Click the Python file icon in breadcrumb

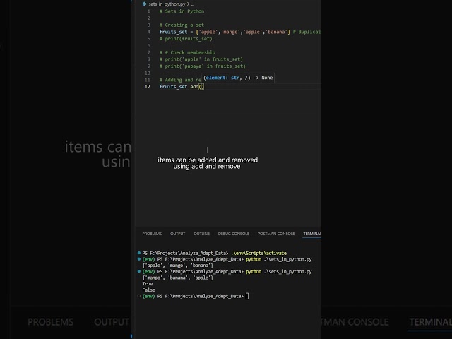(x=144, y=4)
